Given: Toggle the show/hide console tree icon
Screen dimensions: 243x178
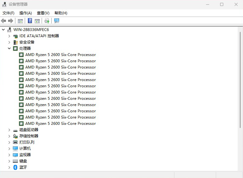Looking at the screenshot, I should [20, 21].
